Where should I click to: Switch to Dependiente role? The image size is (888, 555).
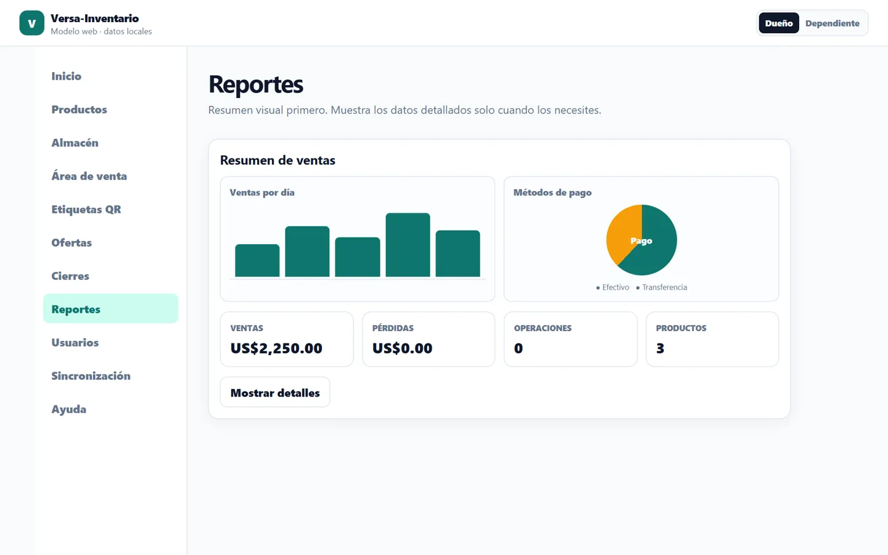pos(832,23)
